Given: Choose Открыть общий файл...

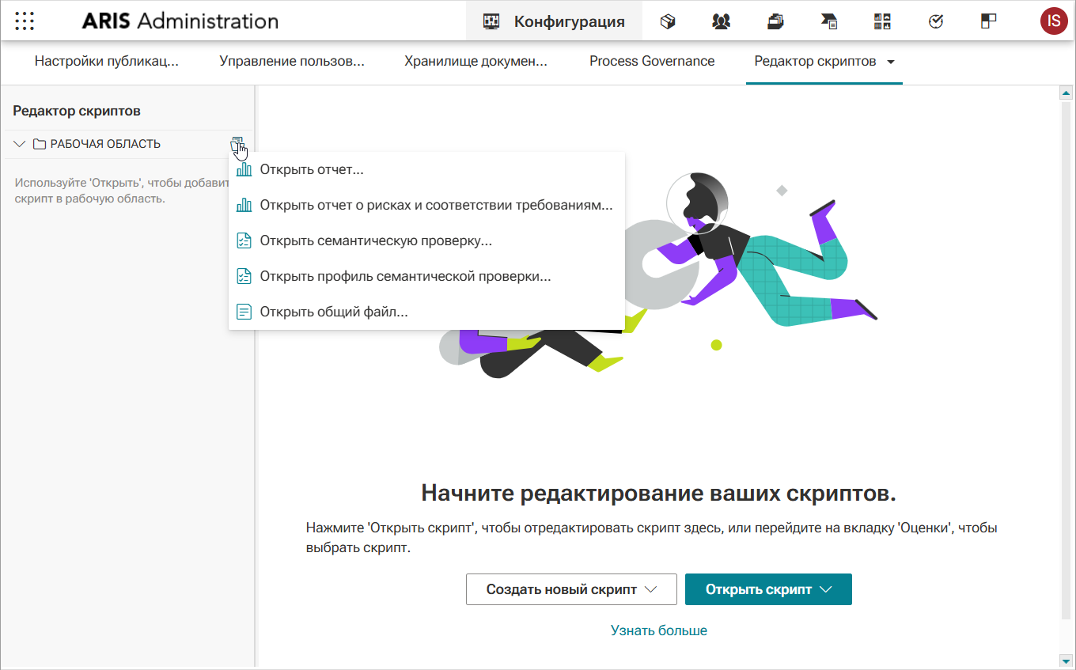Looking at the screenshot, I should 426,312.
